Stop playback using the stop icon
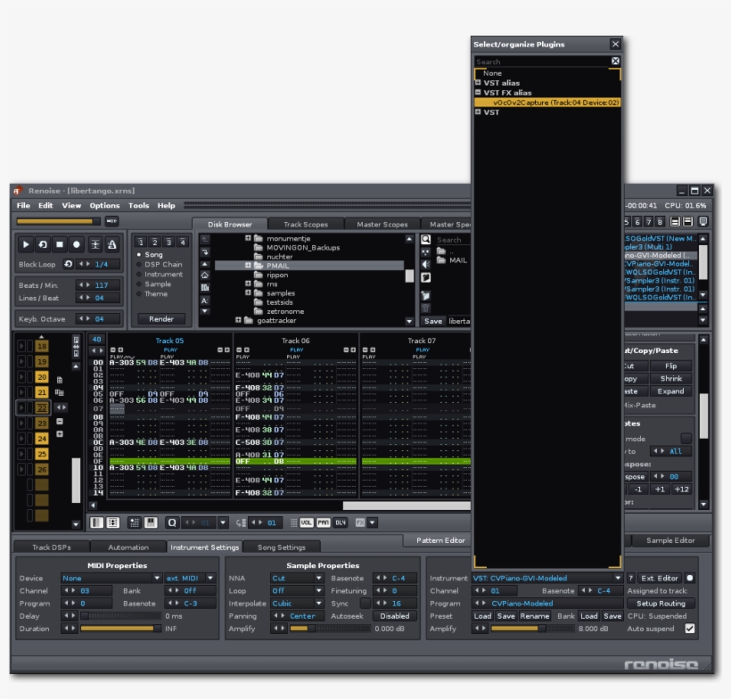Screen dimensions: 731x699 point(59,245)
